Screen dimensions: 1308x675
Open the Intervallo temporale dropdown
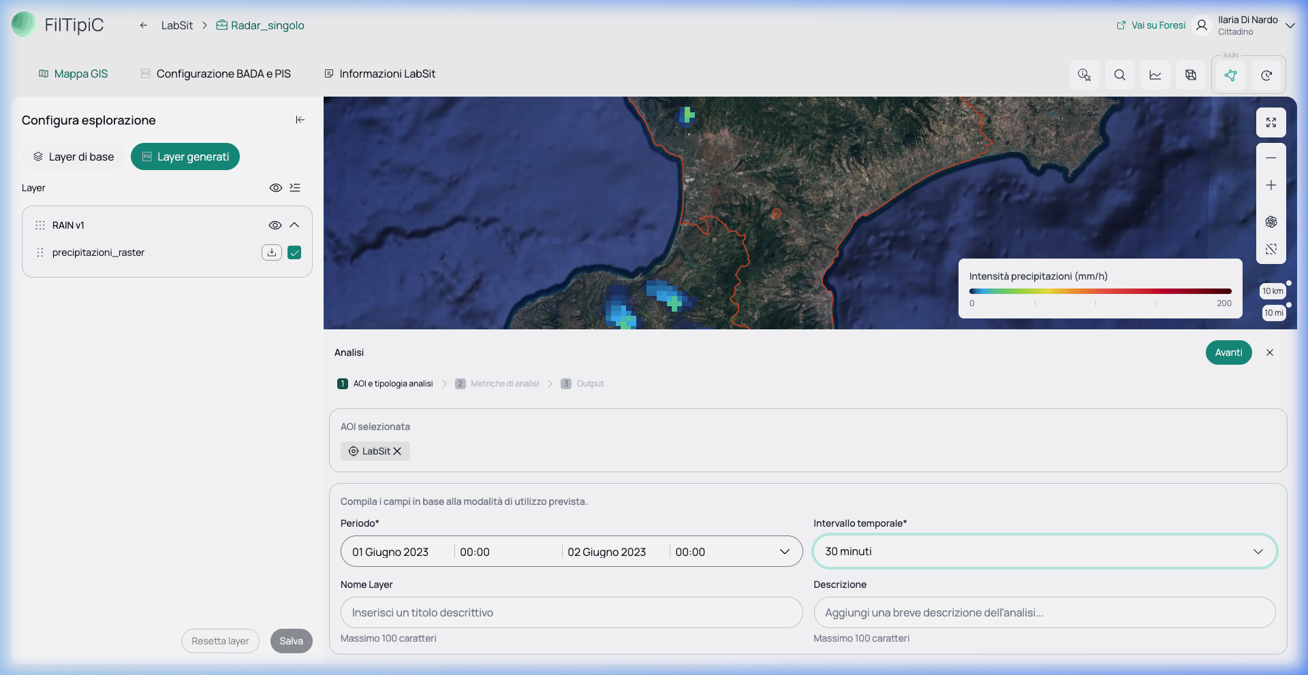pyautogui.click(x=1044, y=551)
